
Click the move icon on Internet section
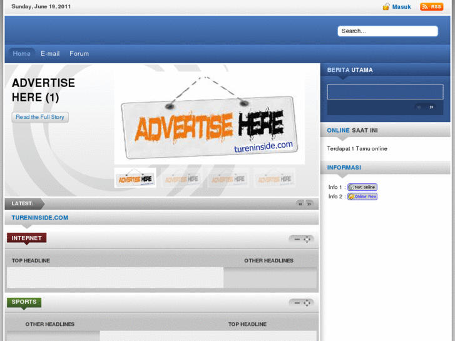pyautogui.click(x=307, y=240)
